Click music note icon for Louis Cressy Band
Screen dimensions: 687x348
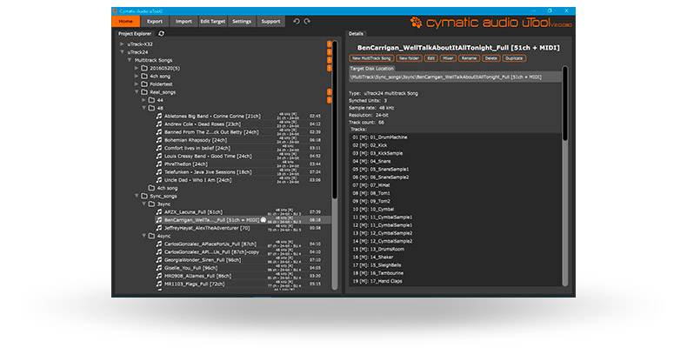(x=159, y=156)
